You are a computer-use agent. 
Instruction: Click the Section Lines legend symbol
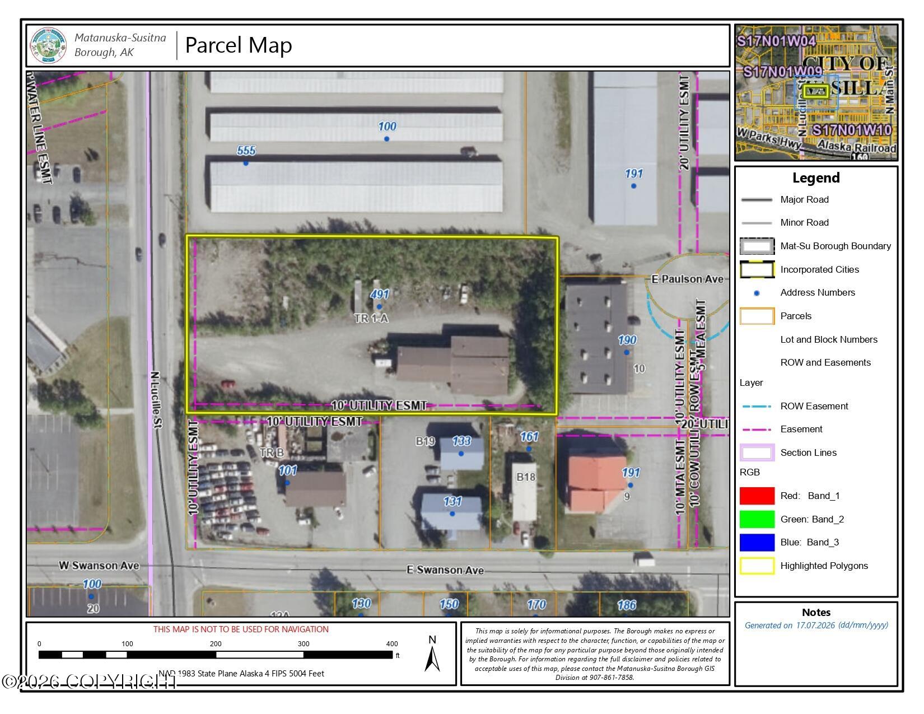click(x=757, y=452)
